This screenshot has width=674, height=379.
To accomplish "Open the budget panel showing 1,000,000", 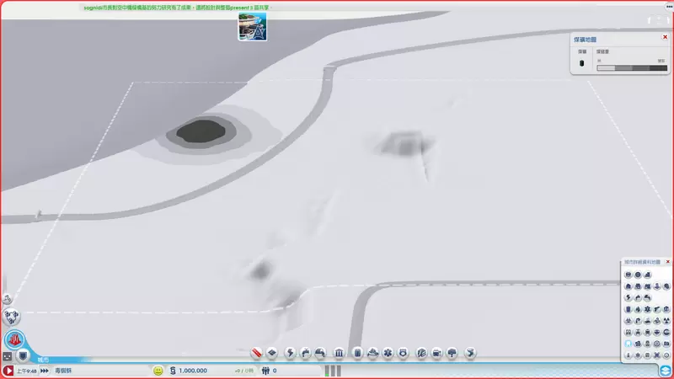I will [x=188, y=371].
